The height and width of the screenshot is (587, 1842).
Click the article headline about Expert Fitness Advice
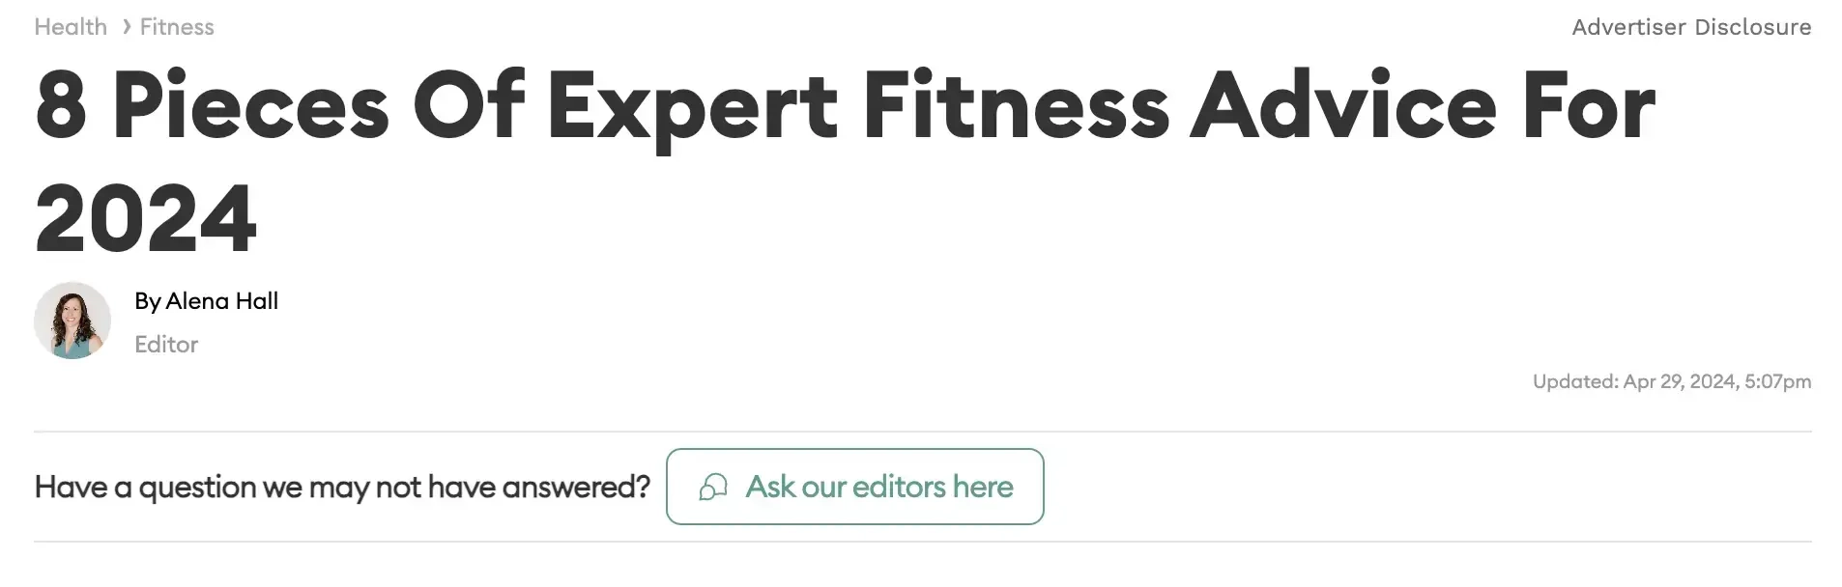pos(845,106)
